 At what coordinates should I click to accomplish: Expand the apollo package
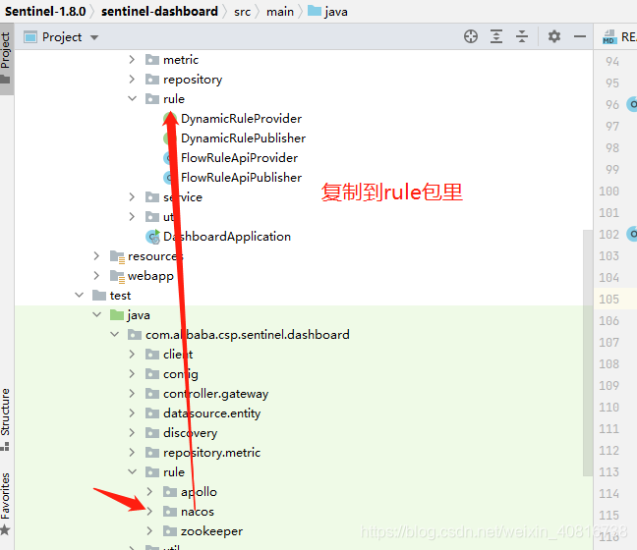pyautogui.click(x=149, y=491)
